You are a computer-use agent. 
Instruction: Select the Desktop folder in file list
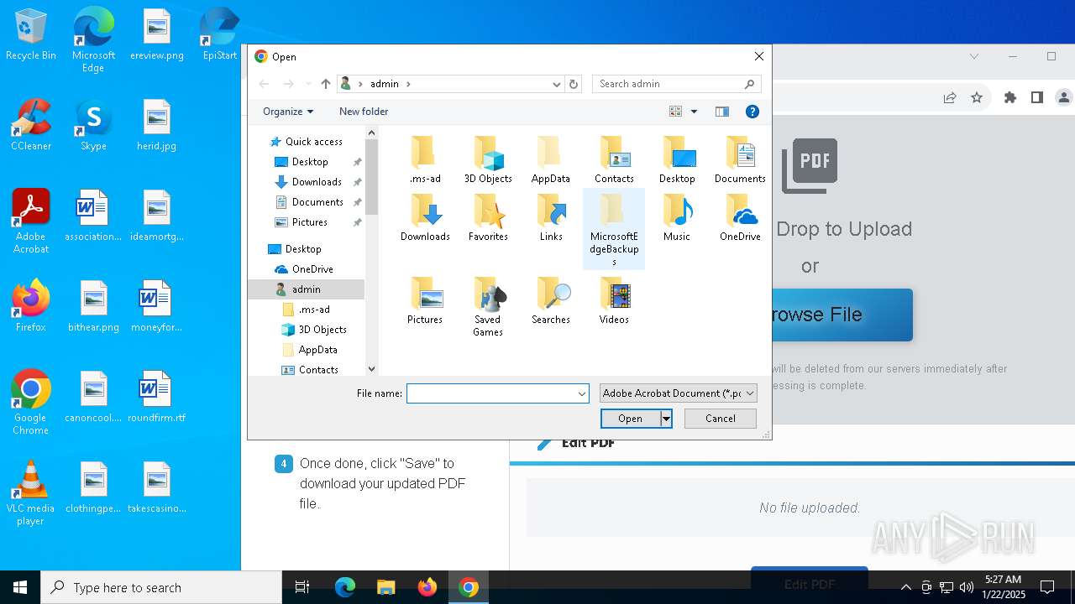pos(677,159)
